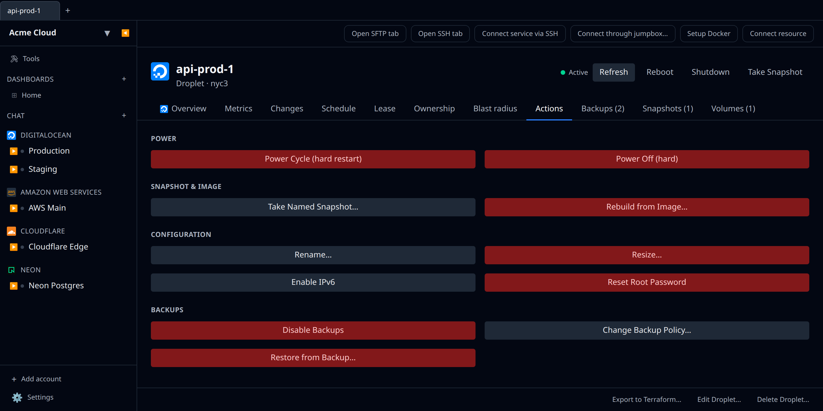823x411 pixels.
Task: Click the Shutdown button
Action: tap(710, 72)
